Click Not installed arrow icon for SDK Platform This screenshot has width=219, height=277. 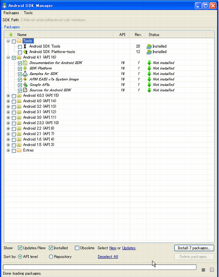[149, 68]
